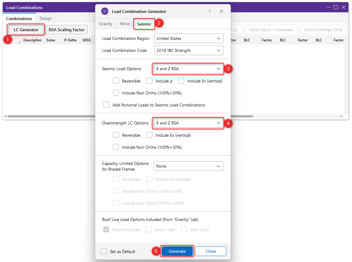Click the 3D logo icon in generator dialog
This screenshot has height=262, width=352.
click(105, 11)
